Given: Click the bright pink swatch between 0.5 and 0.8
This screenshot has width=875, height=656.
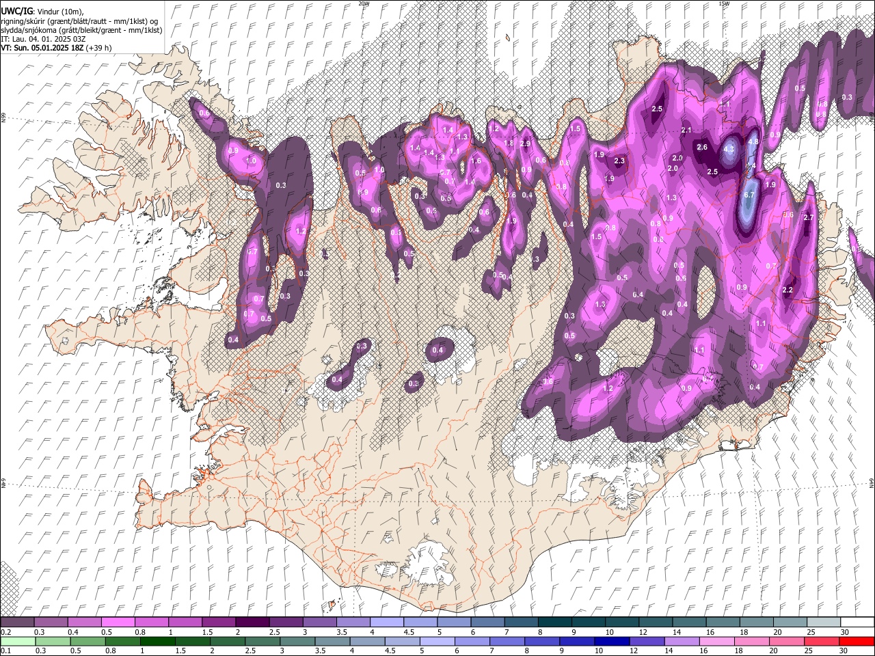Looking at the screenshot, I should coord(118,623).
